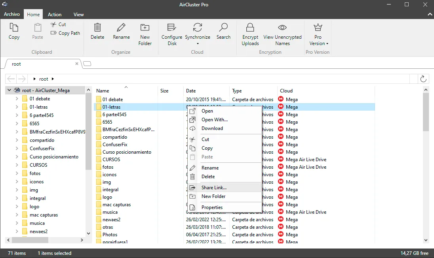Collapse the root - AirCluster_Mega tree node
Viewport: 434px width, 258px height.
pos(9,90)
